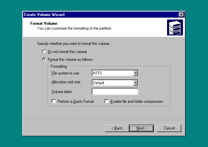This screenshot has width=208, height=147.
Task: Proceed by clicking the Next button
Action: [141, 128]
